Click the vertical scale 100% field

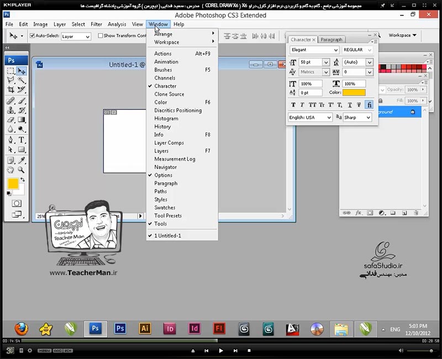pyautogui.click(x=311, y=84)
